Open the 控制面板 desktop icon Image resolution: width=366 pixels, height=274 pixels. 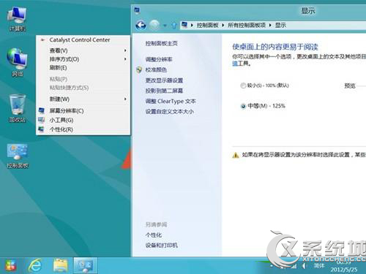[x=17, y=156]
